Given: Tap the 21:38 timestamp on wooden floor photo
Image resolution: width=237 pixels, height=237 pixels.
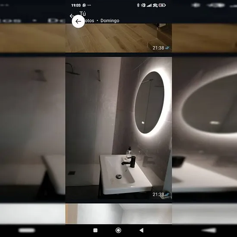Looking at the screenshot, I should 158,48.
